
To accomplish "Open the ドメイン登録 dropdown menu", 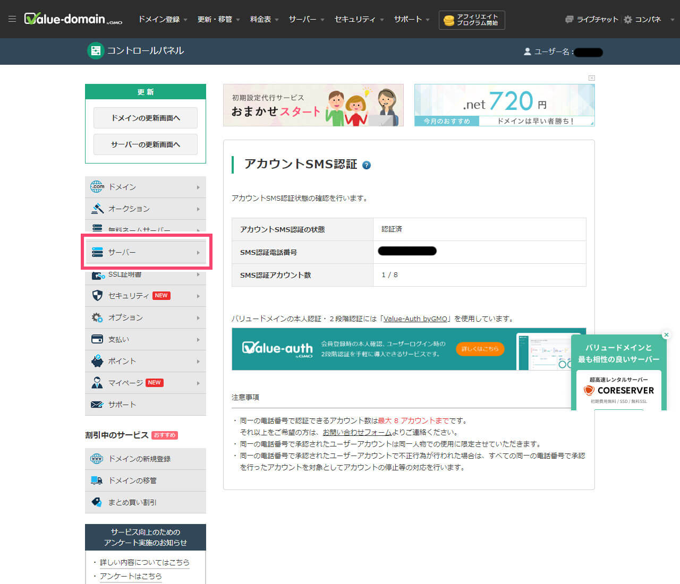I will (163, 19).
